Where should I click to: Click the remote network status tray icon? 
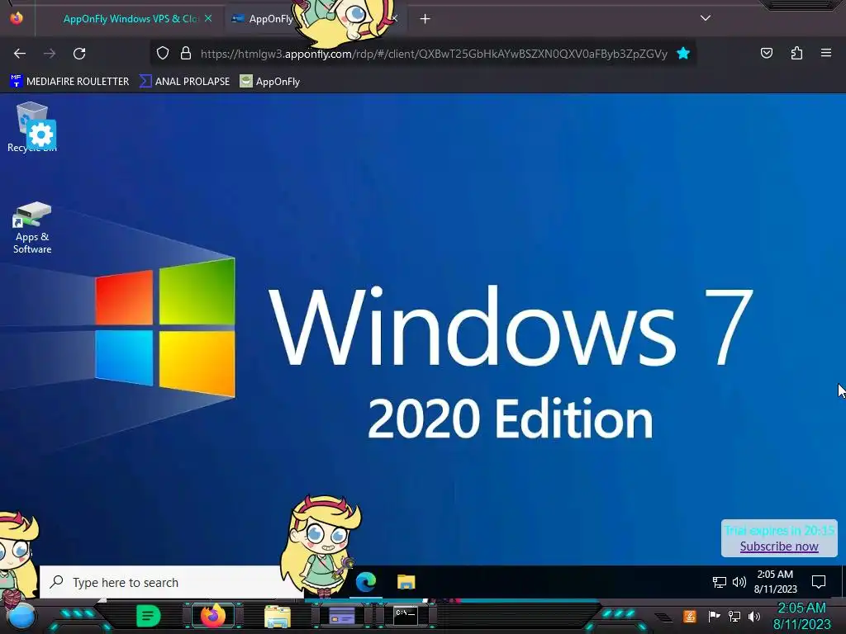[x=720, y=582]
